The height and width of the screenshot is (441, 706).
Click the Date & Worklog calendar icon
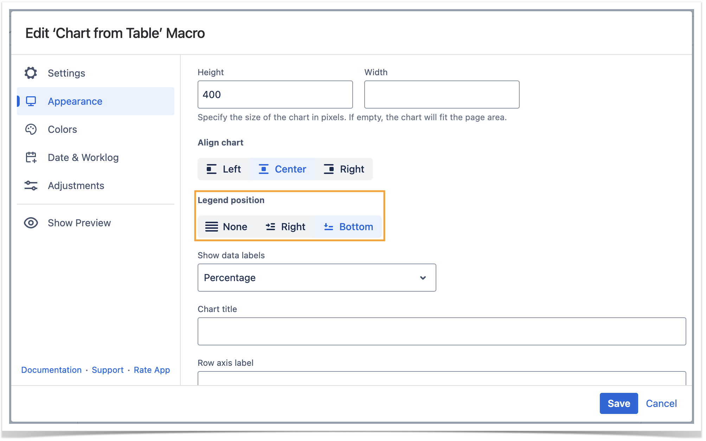(31, 157)
